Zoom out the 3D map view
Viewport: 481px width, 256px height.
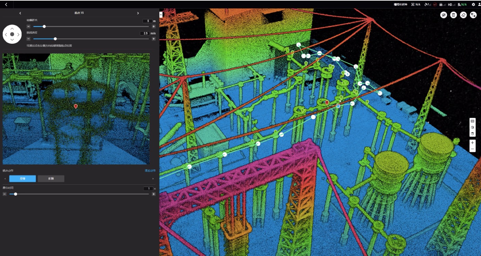pyautogui.click(x=472, y=149)
